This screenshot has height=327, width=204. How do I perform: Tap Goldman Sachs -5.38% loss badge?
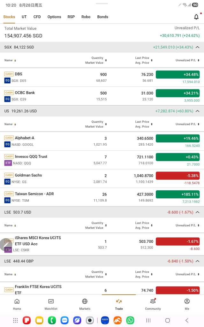[x=178, y=176]
